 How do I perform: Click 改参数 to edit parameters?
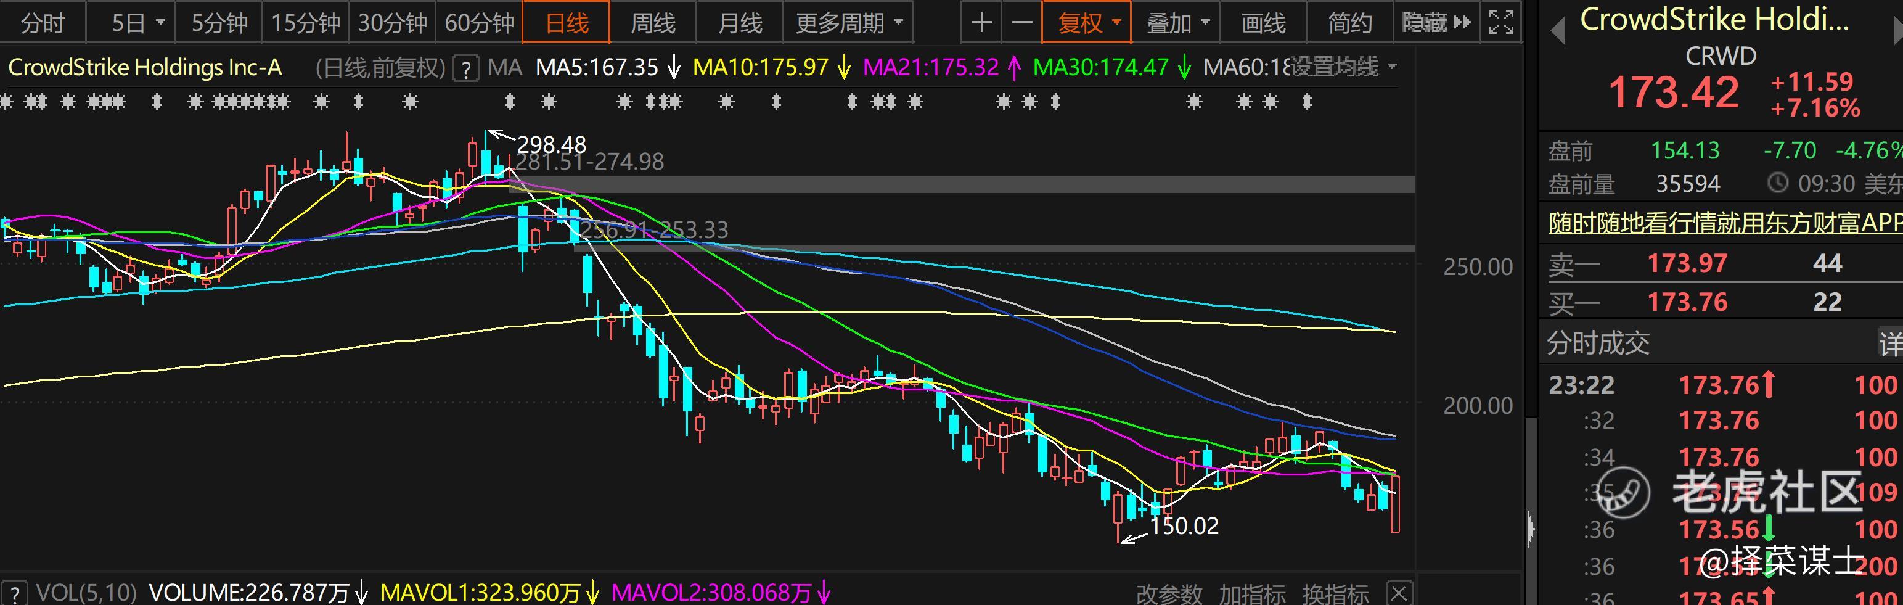1169,594
